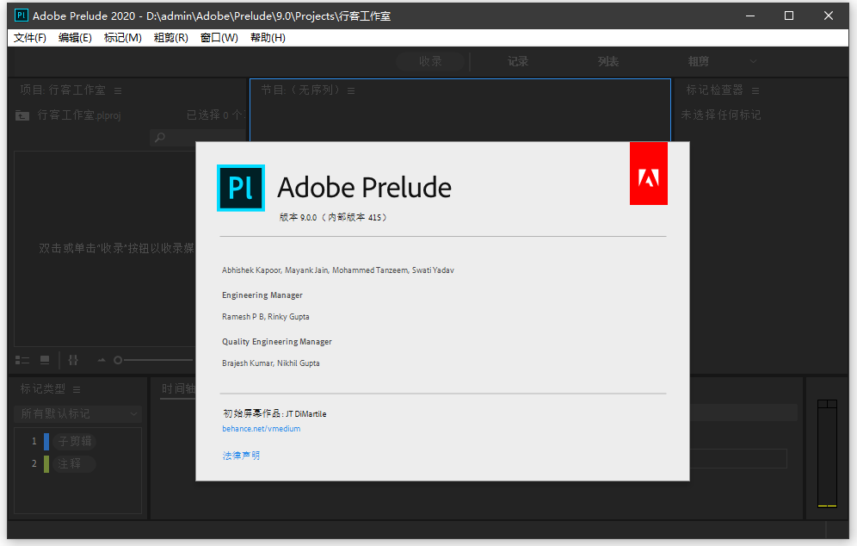This screenshot has height=546, width=857.
Task: Click the zoom out mountain icon
Action: pos(102,360)
